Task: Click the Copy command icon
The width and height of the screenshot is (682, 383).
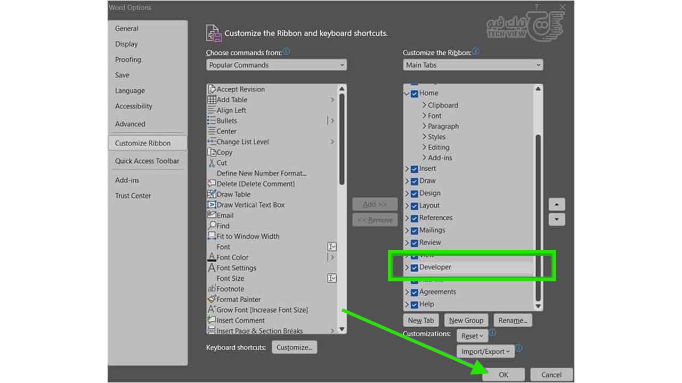Action: pos(212,152)
